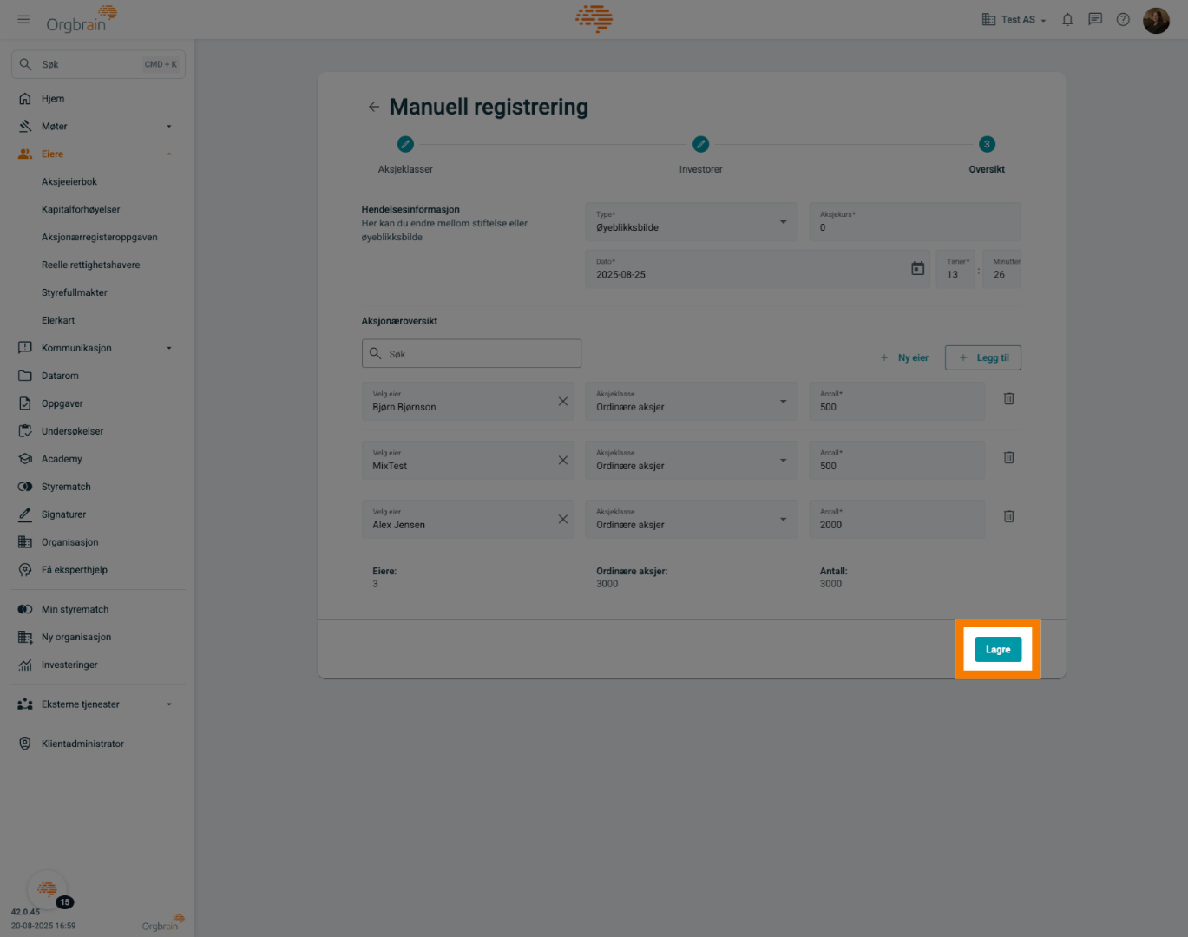Viewport: 1188px width, 937px height.
Task: Open the Orgbrain chat widget icon
Action: coord(47,889)
